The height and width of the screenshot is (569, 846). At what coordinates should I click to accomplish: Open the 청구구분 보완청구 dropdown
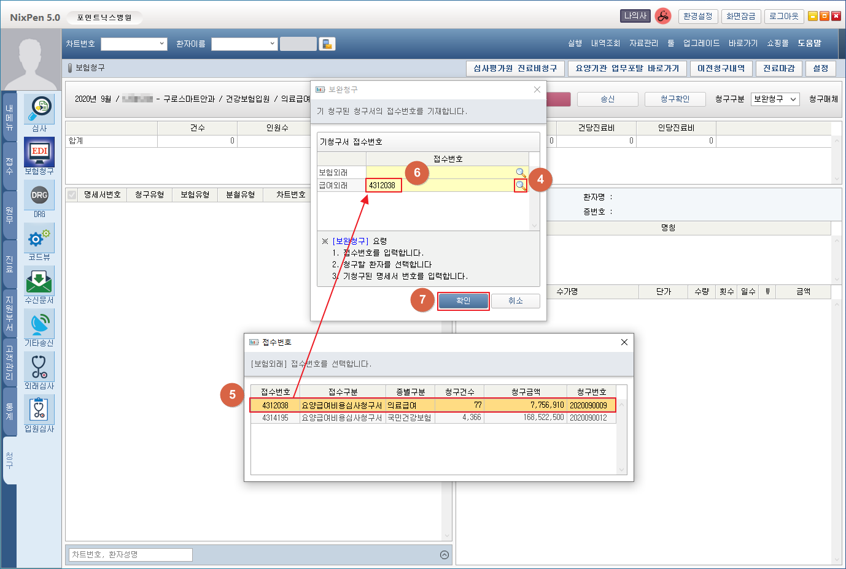[x=775, y=99]
